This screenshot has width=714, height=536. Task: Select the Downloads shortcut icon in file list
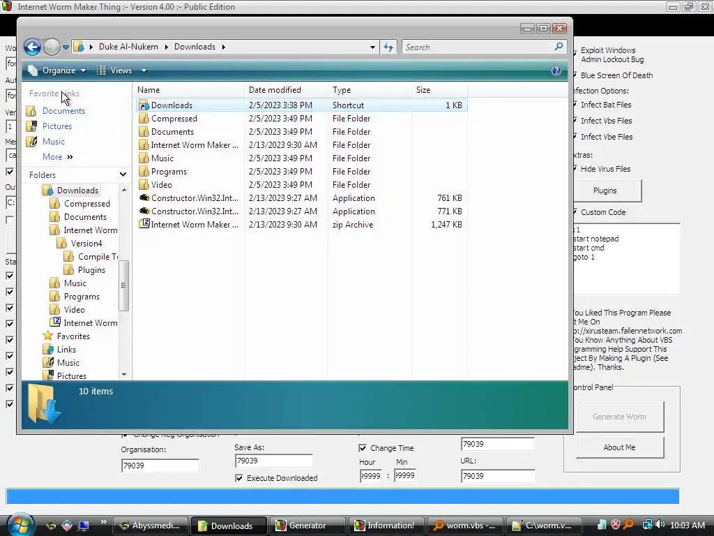[144, 105]
